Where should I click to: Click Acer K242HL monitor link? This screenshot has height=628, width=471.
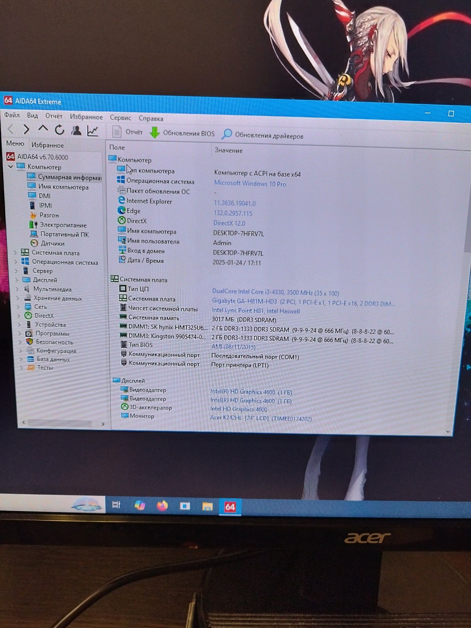261,418
